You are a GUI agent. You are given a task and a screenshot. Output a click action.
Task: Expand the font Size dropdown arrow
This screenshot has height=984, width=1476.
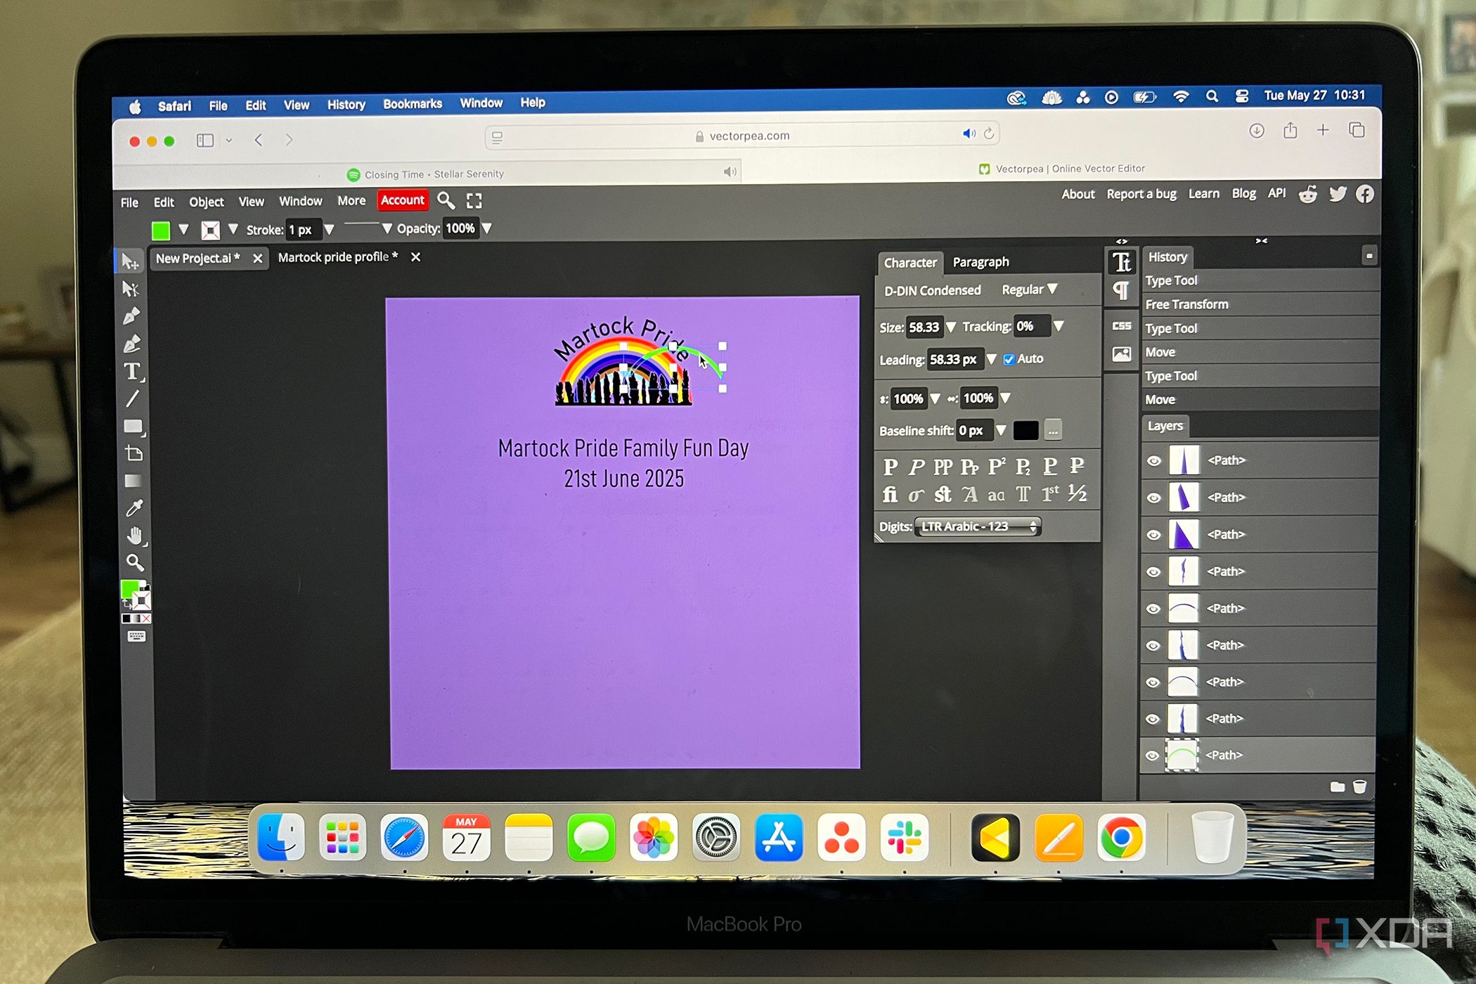pyautogui.click(x=951, y=327)
